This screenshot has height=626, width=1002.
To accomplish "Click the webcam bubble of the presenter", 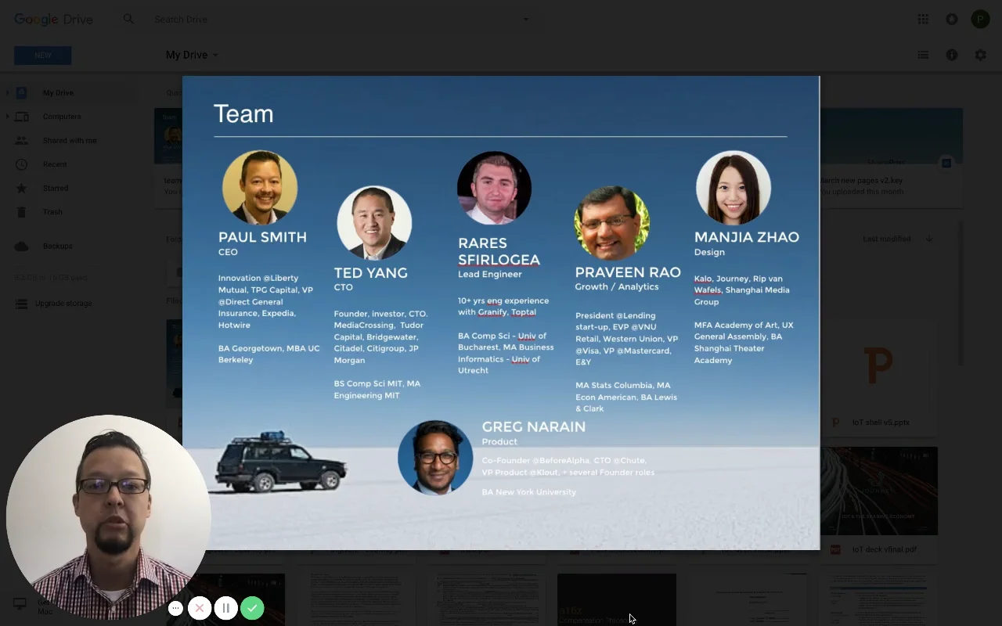I will pyautogui.click(x=108, y=517).
